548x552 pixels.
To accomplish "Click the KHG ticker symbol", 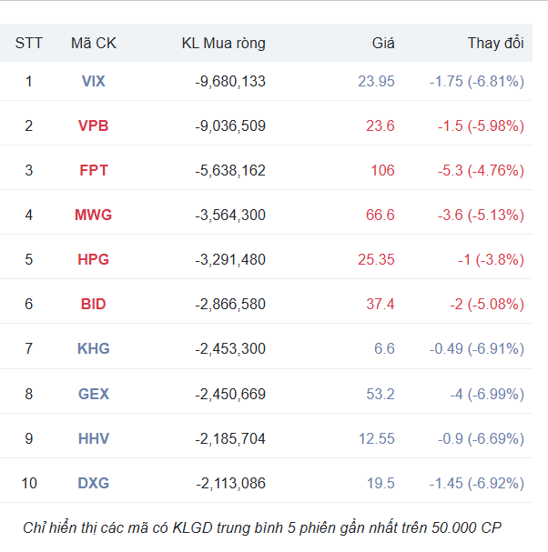I will click(x=94, y=349).
